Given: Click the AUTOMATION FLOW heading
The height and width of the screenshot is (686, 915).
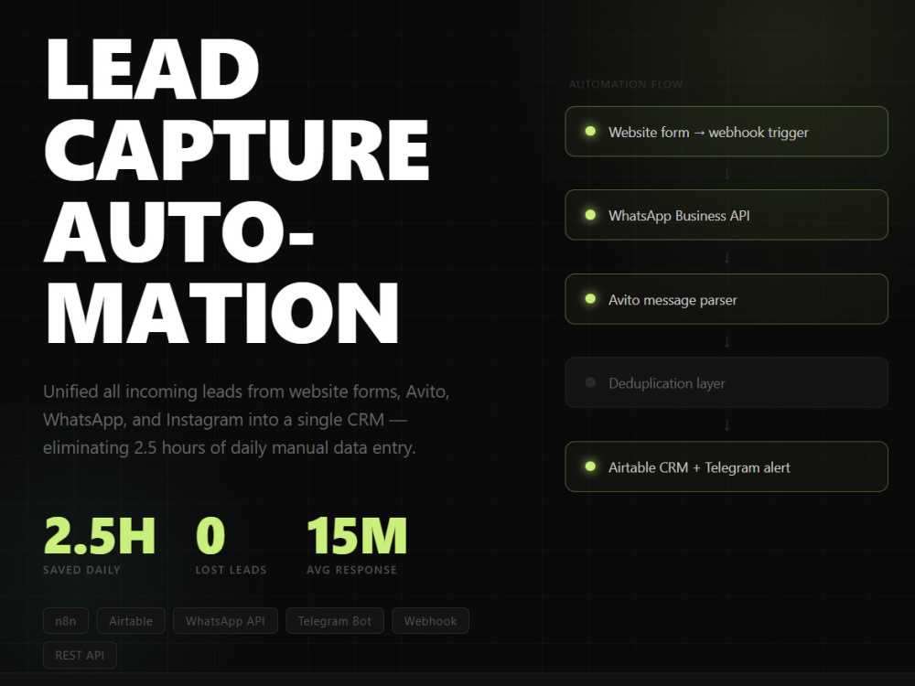Looking at the screenshot, I should tap(626, 84).
